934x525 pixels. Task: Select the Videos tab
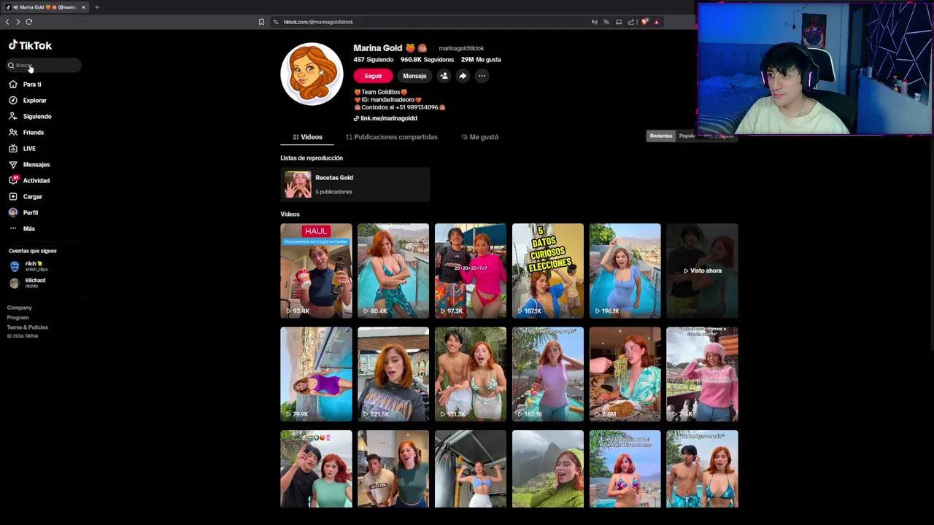(x=308, y=137)
